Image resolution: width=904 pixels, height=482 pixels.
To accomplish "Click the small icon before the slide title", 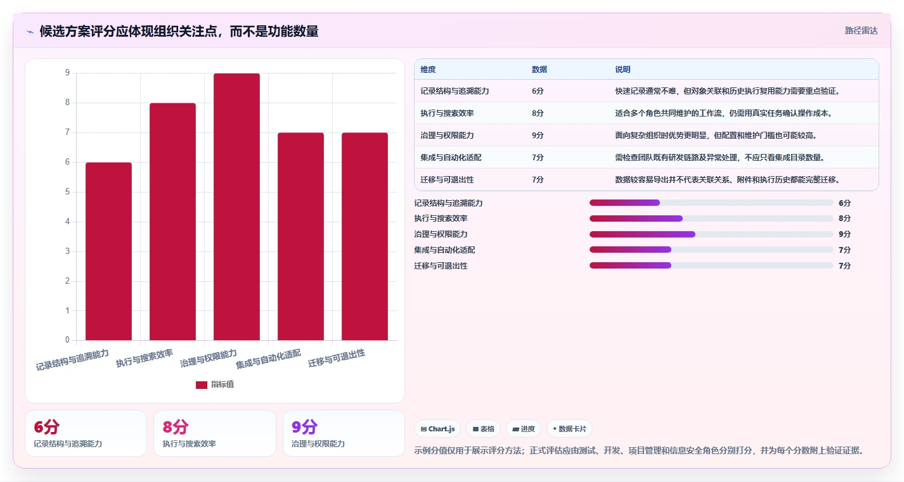I will point(30,31).
